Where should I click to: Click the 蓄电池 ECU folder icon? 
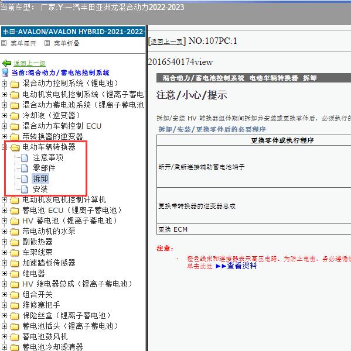pos(15,211)
